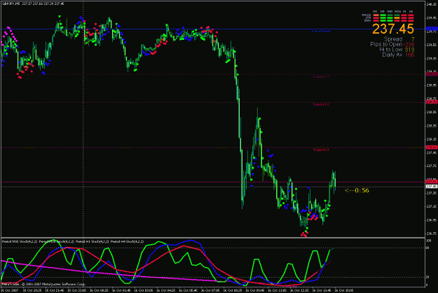Click the blue pivot price tag on price axis
Screen dimensions: 438x293
tap(432, 29)
